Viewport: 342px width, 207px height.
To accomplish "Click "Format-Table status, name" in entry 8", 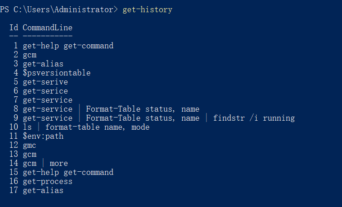I will click(142, 109).
